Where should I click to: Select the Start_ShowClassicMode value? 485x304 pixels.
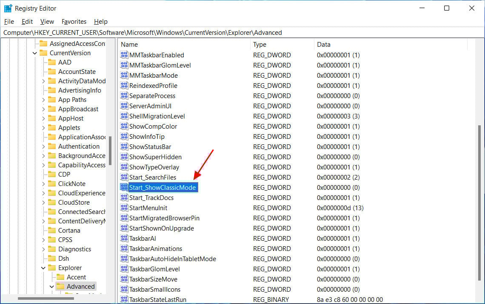click(163, 187)
